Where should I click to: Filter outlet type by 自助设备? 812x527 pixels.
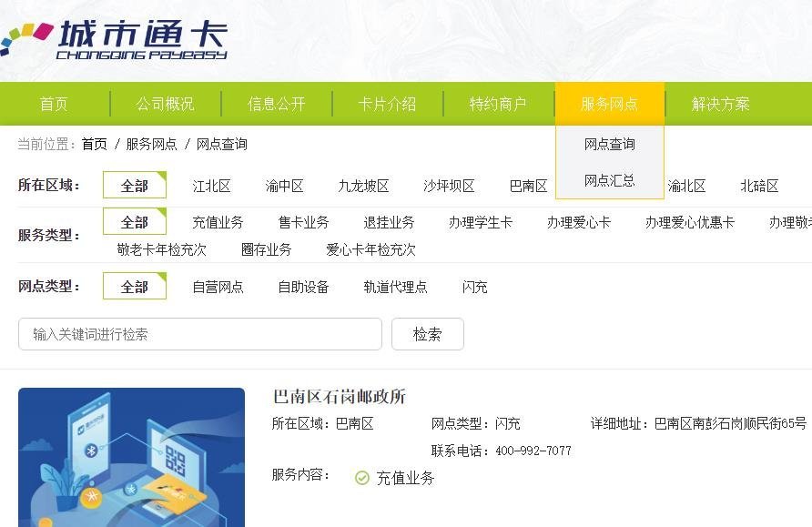pyautogui.click(x=303, y=287)
